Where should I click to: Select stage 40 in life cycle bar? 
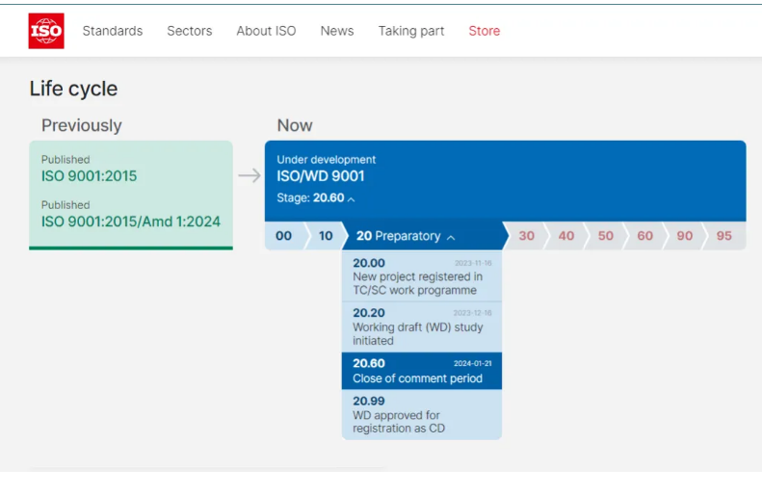point(566,236)
